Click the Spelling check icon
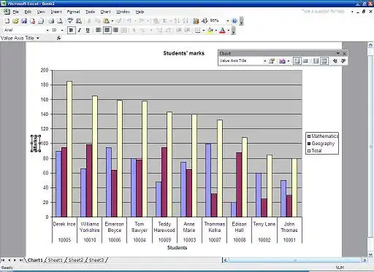This screenshot has height=272, width=374. [x=70, y=21]
